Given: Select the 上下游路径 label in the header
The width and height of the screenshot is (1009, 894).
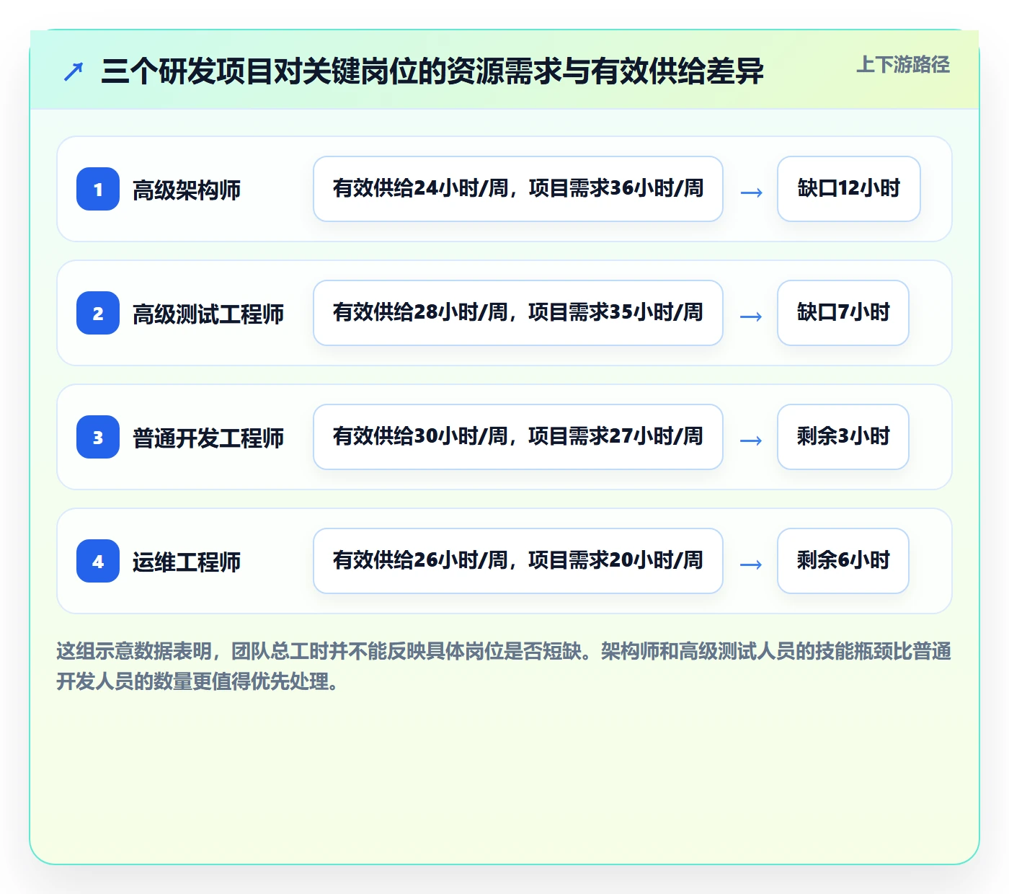Looking at the screenshot, I should click(903, 65).
